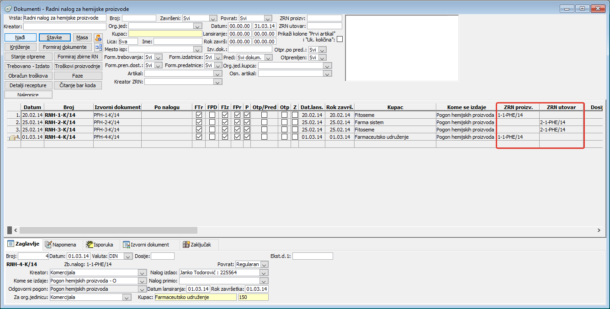The width and height of the screenshot is (610, 309).
Task: Expand the Org.jed dropdown
Action: pos(198,26)
